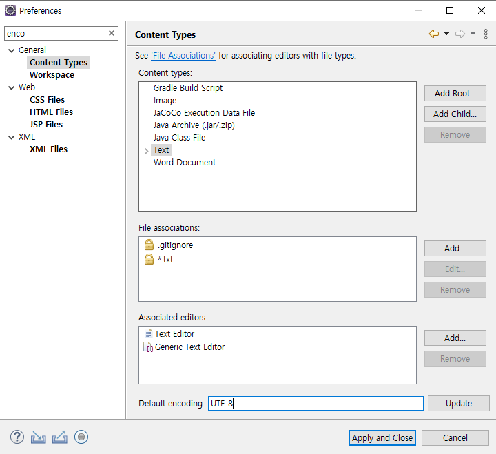Screen dimensions: 496x454
Task: Focus the Default encoding field
Action: (x=316, y=404)
